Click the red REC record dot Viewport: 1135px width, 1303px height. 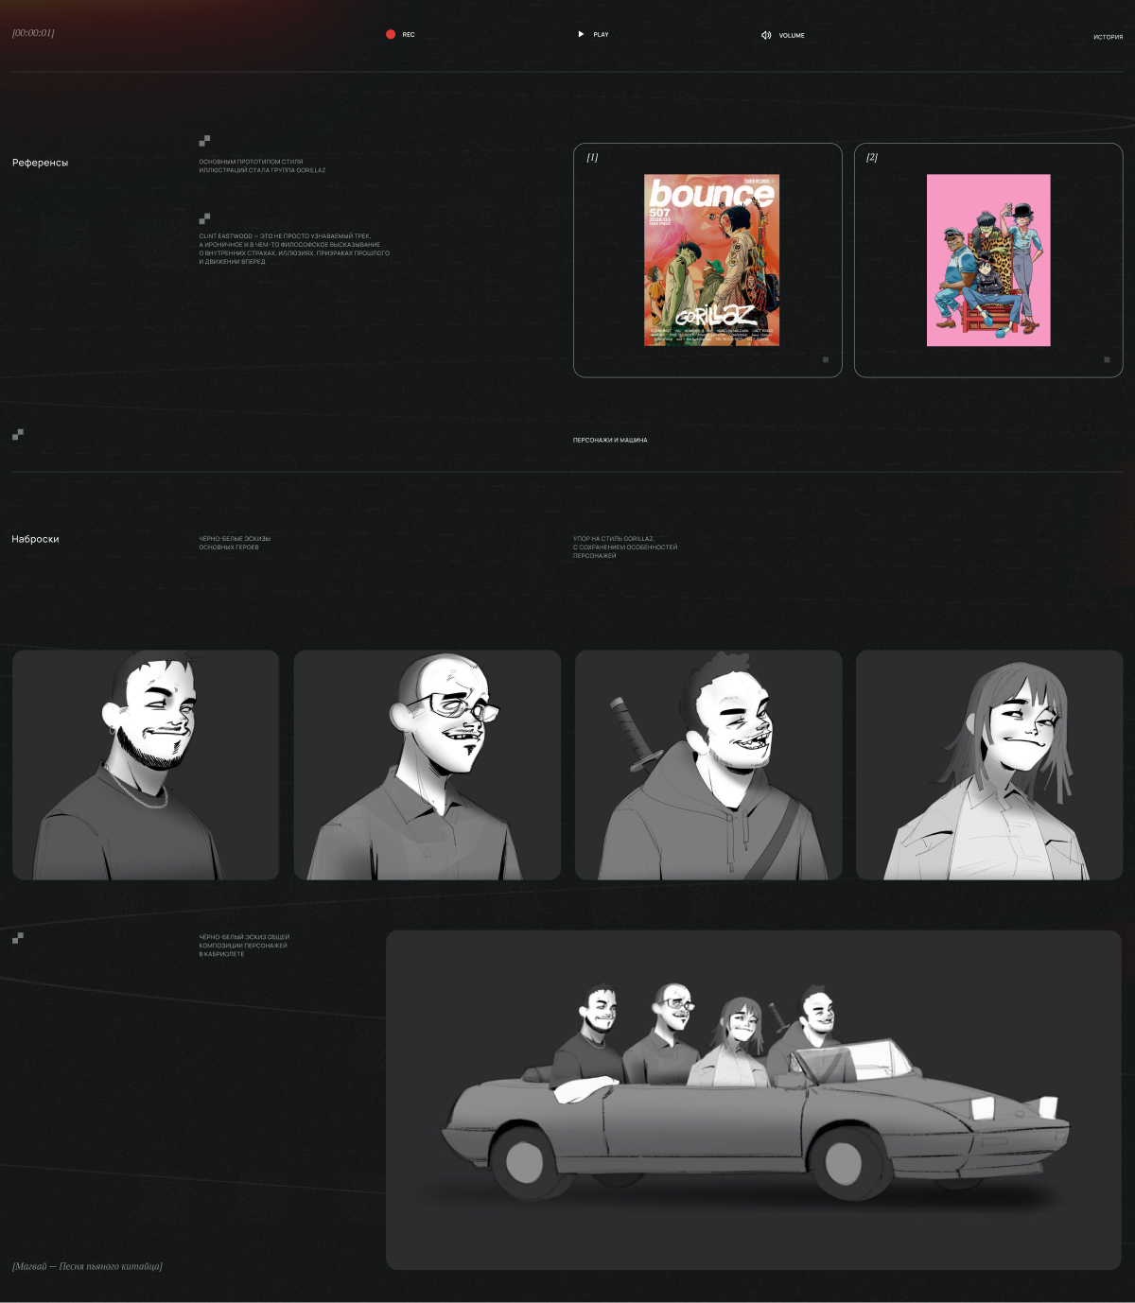point(391,34)
